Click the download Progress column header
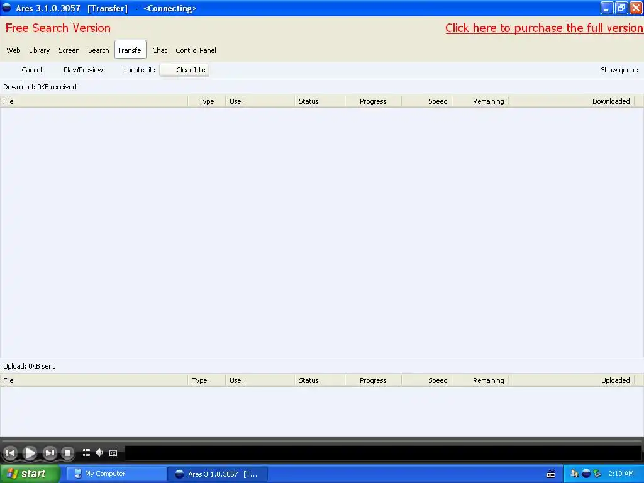 (x=373, y=101)
